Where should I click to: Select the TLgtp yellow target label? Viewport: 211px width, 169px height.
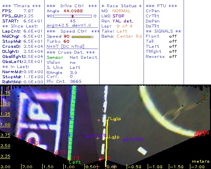click(x=114, y=119)
